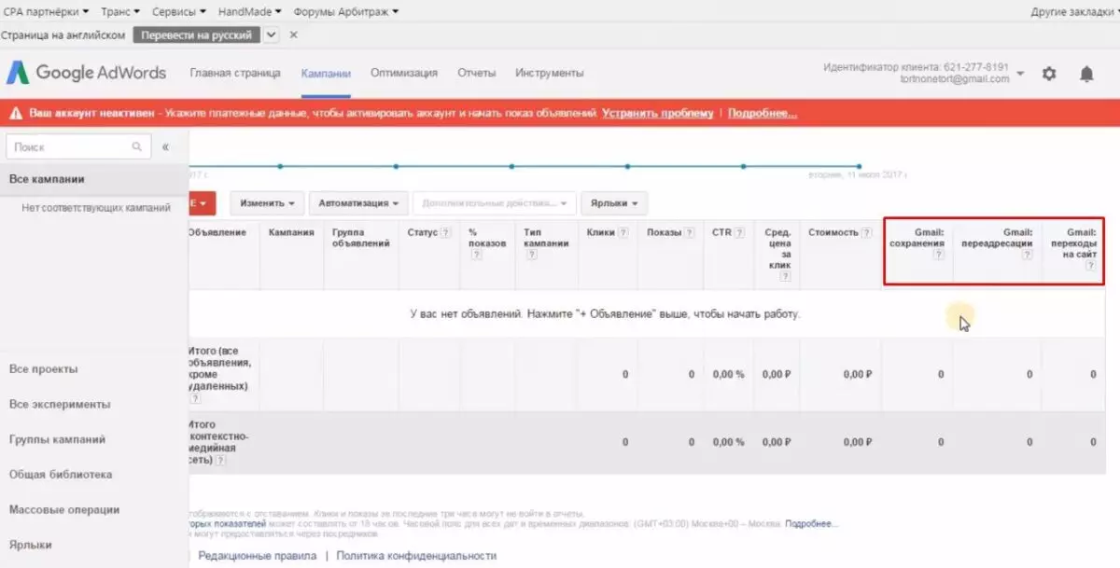This screenshot has height=568, width=1120.
Task: Open Все проекты in sidebar
Action: tap(44, 369)
